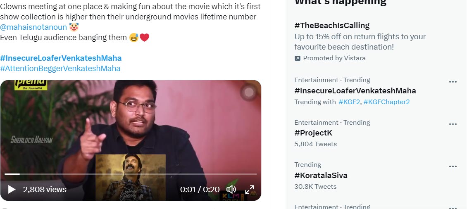
Task: Open #InsecureLoaferVenkateshMaha hashtag in tweet
Action: (x=61, y=58)
